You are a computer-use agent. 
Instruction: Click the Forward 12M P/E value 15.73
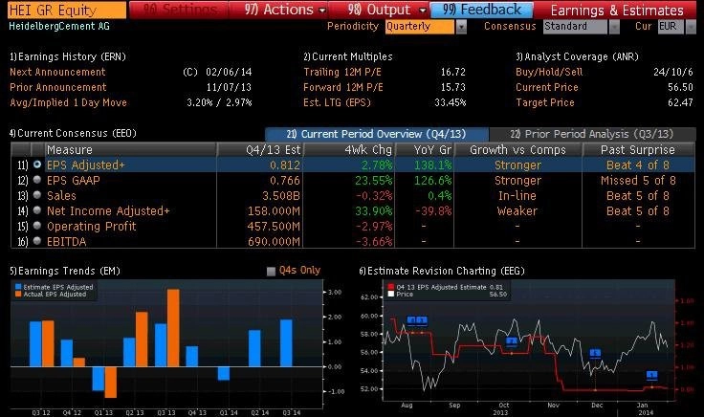453,87
